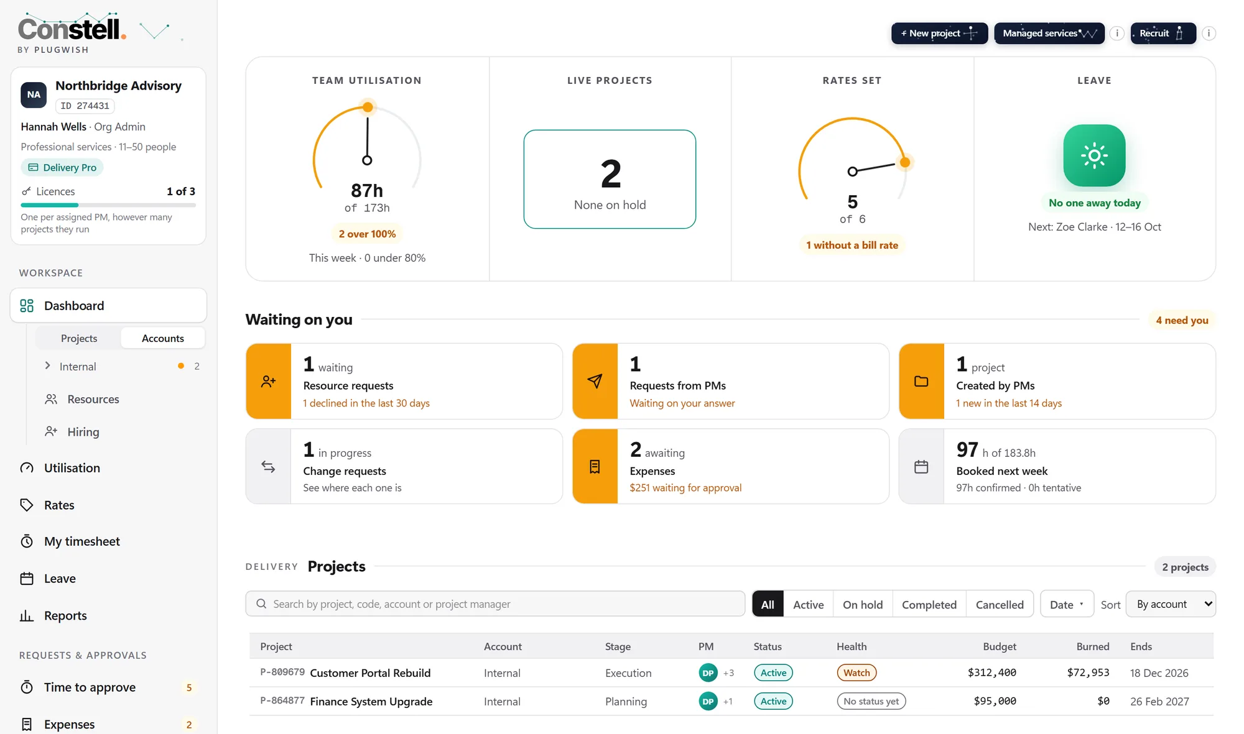The image size is (1244, 734).
Task: Click the Rates Set gauge dial
Action: click(852, 158)
